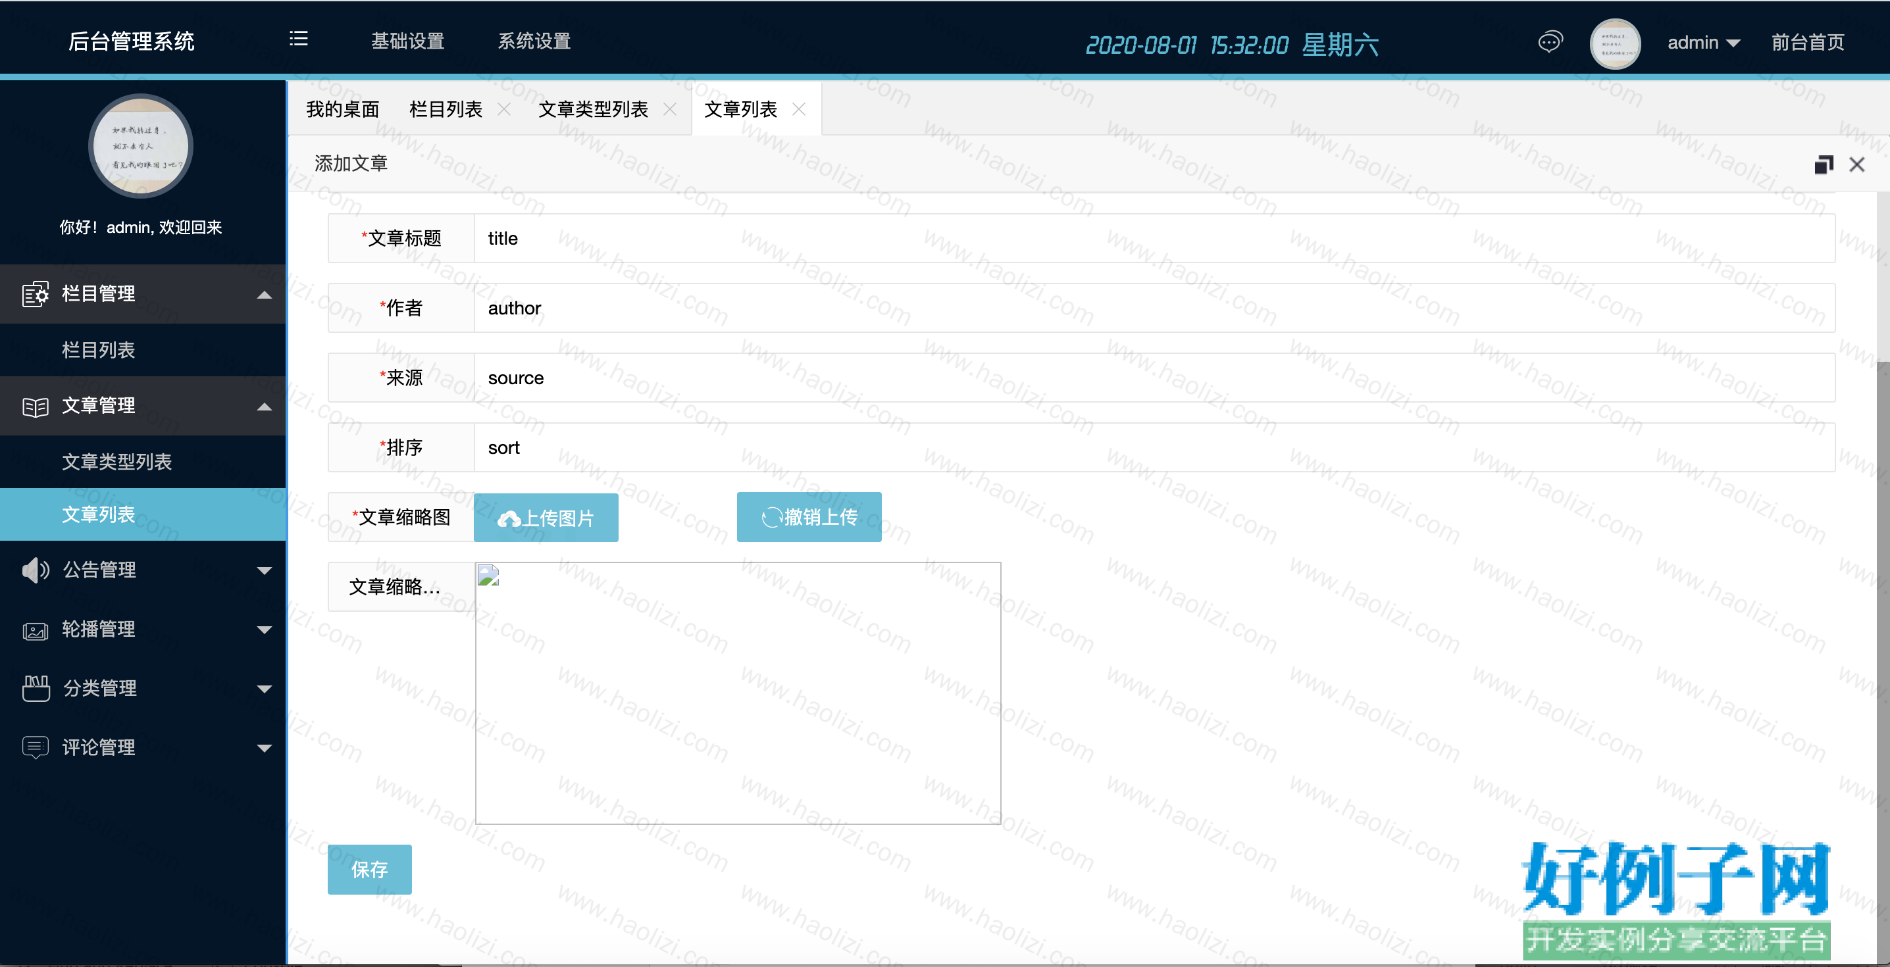Focus the 文章标题 title input field

click(1154, 238)
